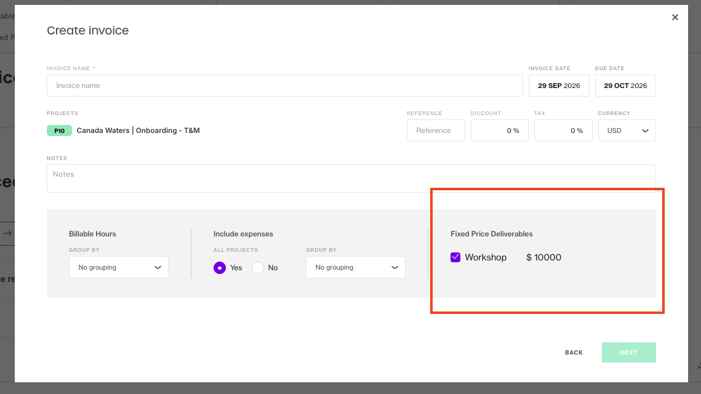The image size is (701, 394).
Task: Uncheck the Workshop deliverable checkbox
Action: tap(455, 257)
